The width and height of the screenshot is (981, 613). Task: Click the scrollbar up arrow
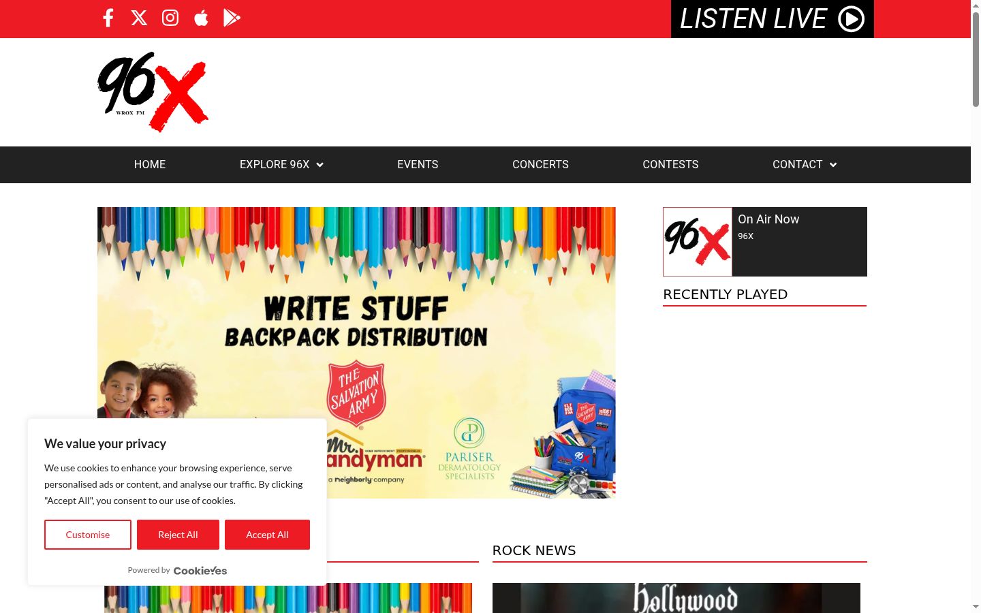coord(976,5)
